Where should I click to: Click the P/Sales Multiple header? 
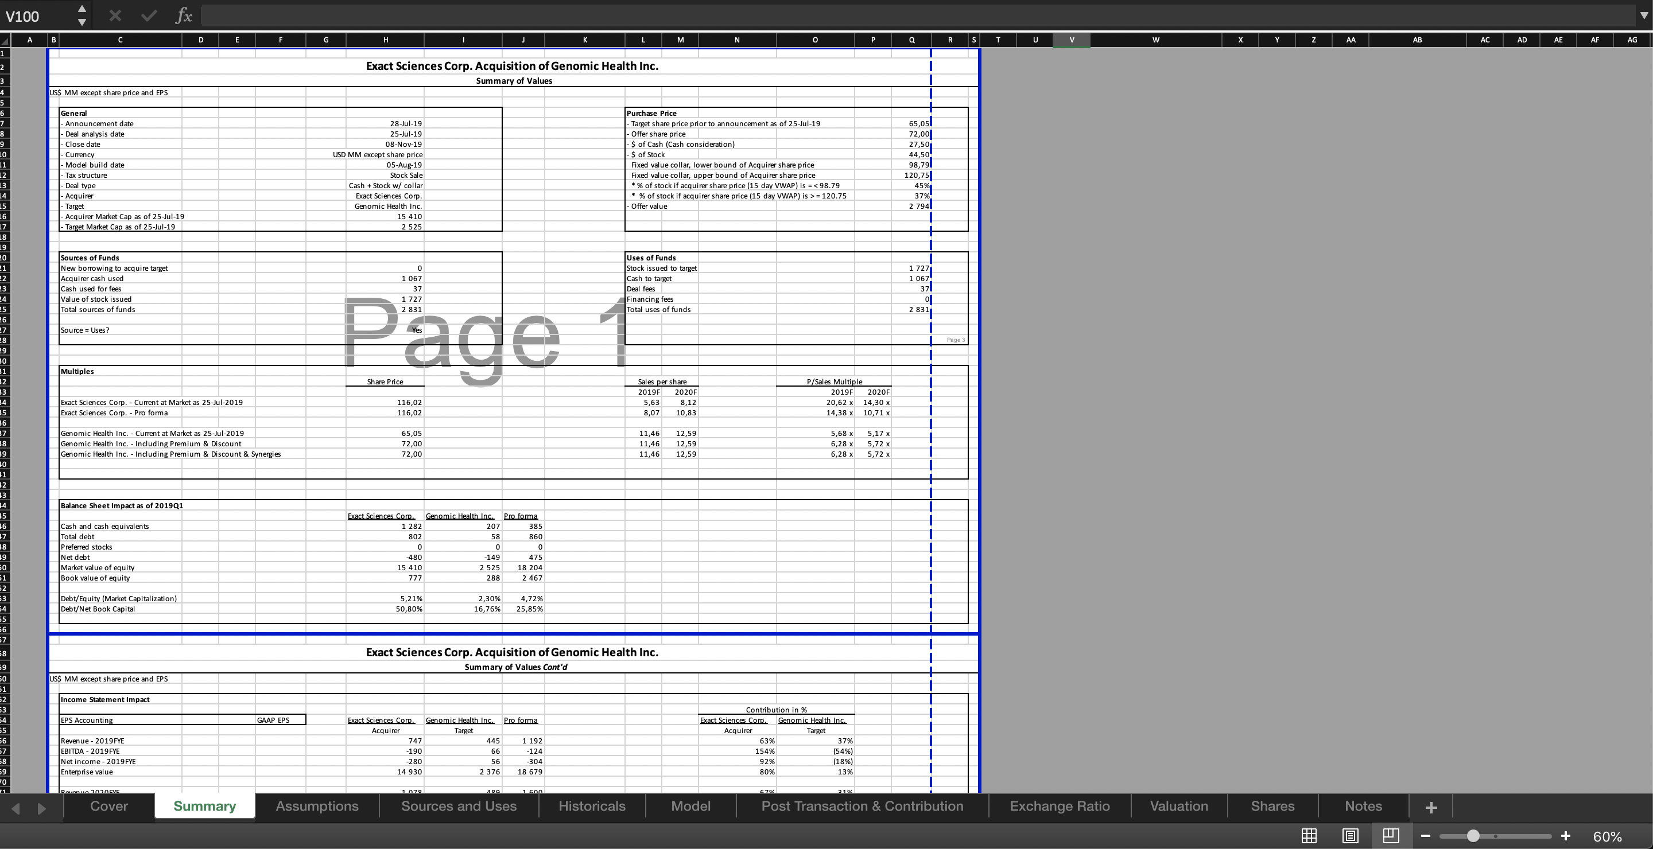pos(834,381)
